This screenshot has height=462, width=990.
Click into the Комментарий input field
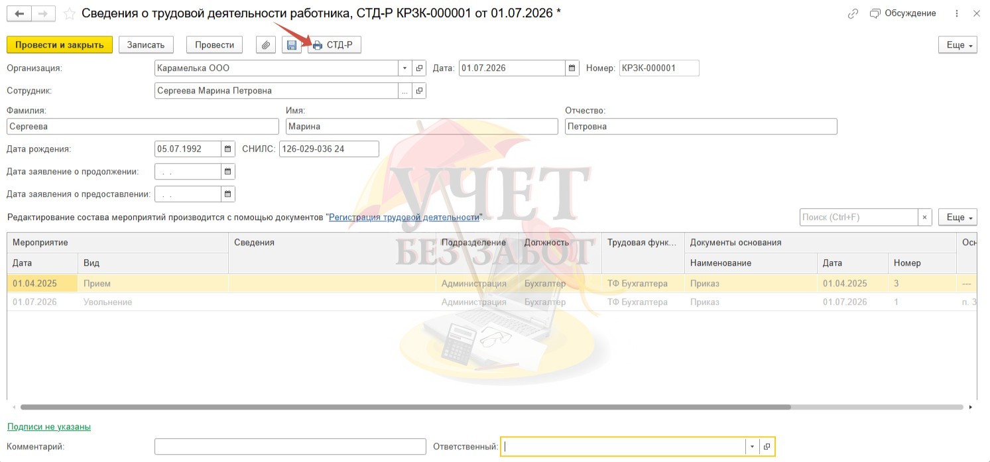[290, 447]
